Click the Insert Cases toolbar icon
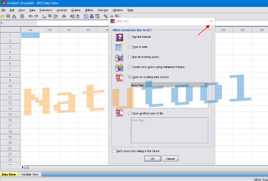This screenshot has width=268, height=181. (x=72, y=17)
